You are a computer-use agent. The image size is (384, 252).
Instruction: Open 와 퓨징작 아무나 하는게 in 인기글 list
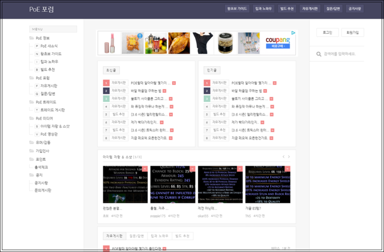(250, 107)
